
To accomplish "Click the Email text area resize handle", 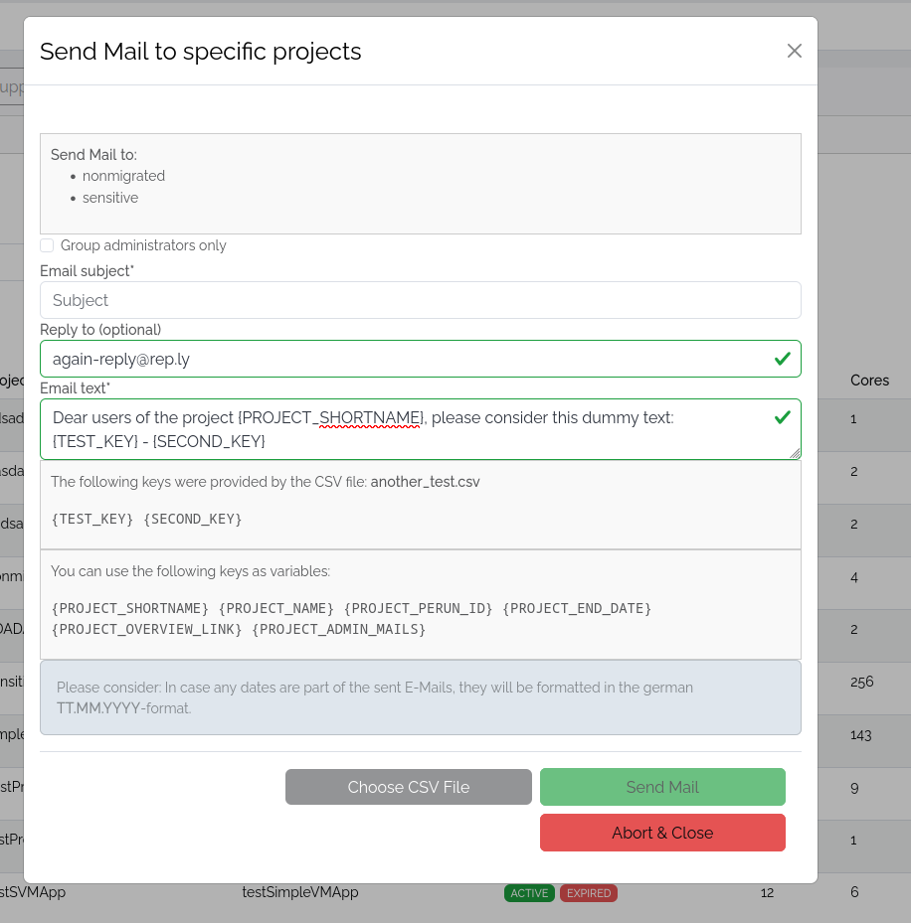I will coord(795,453).
